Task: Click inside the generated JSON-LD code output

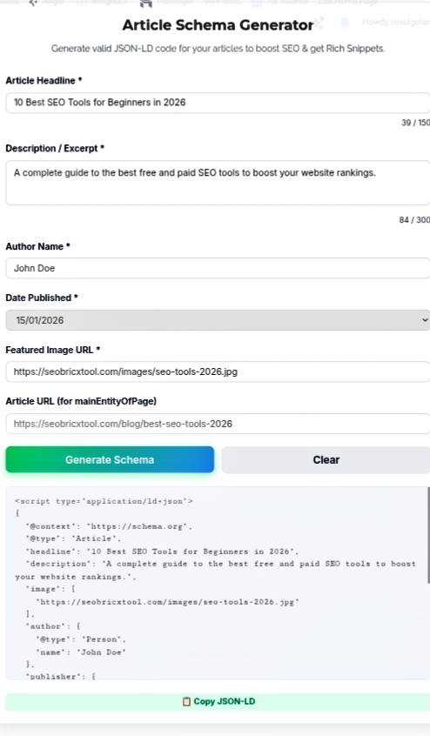Action: click(x=216, y=583)
